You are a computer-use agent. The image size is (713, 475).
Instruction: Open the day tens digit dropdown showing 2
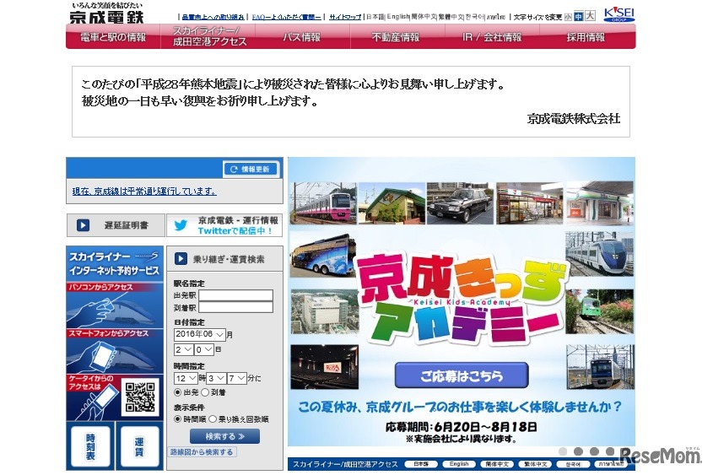click(184, 349)
